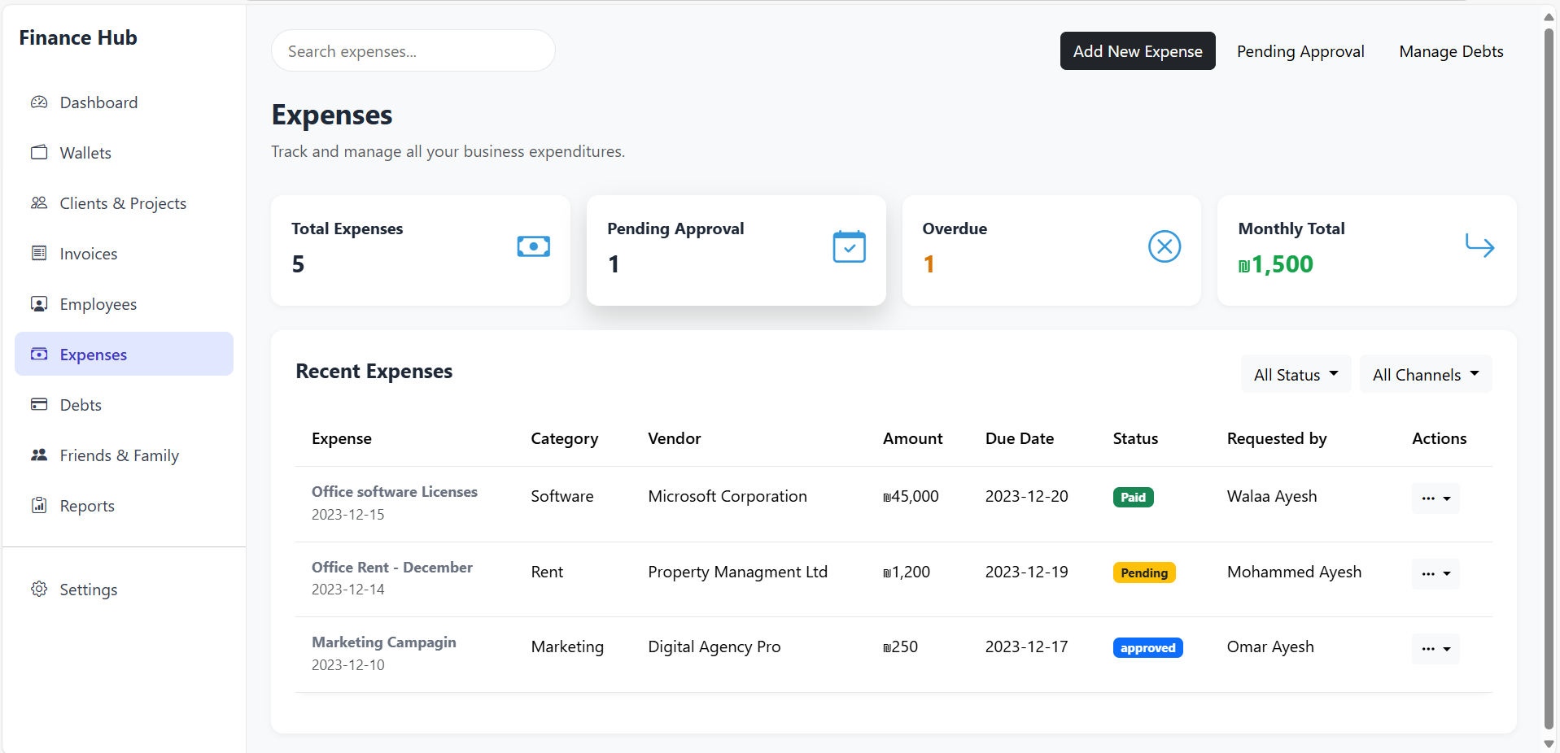Open the Pending Approval summary card
Screen dimensions: 1560x753
click(x=736, y=250)
